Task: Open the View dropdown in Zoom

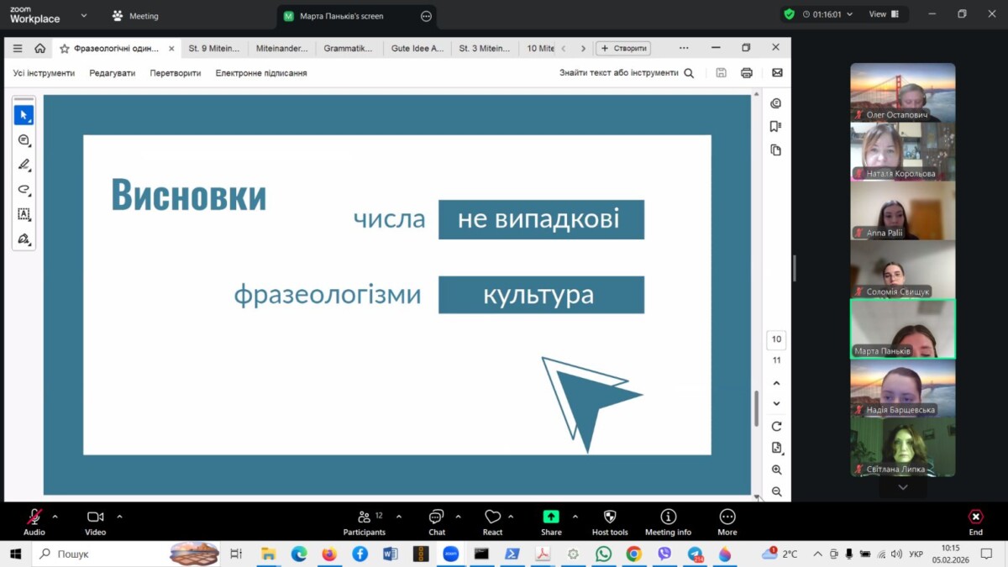Action: 883,14
